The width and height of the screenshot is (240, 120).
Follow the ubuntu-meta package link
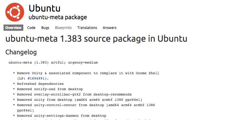tap(57, 17)
